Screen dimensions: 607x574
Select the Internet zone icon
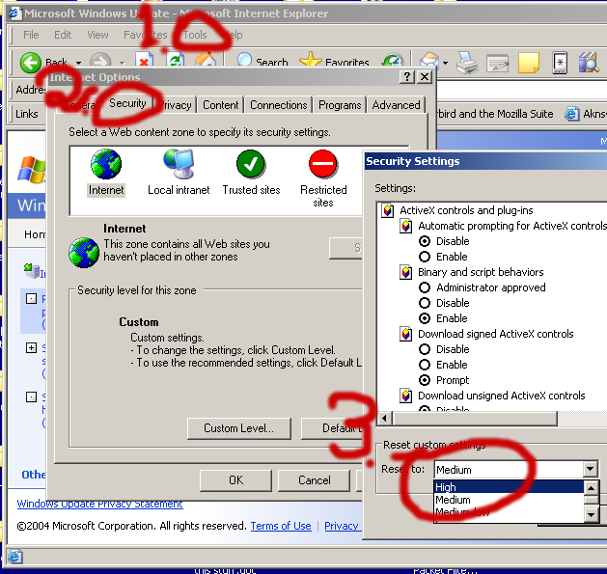point(106,165)
